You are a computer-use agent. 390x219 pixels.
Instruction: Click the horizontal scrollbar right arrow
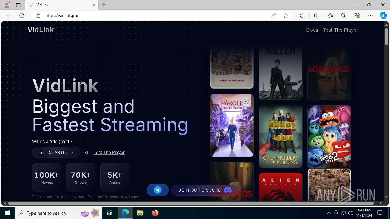[381, 203]
